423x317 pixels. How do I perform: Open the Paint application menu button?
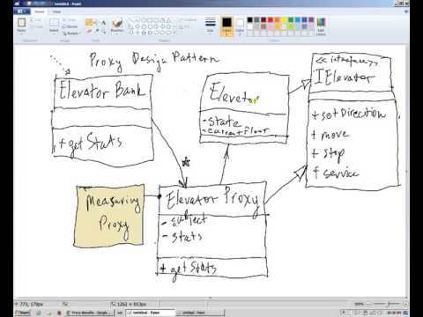point(22,11)
